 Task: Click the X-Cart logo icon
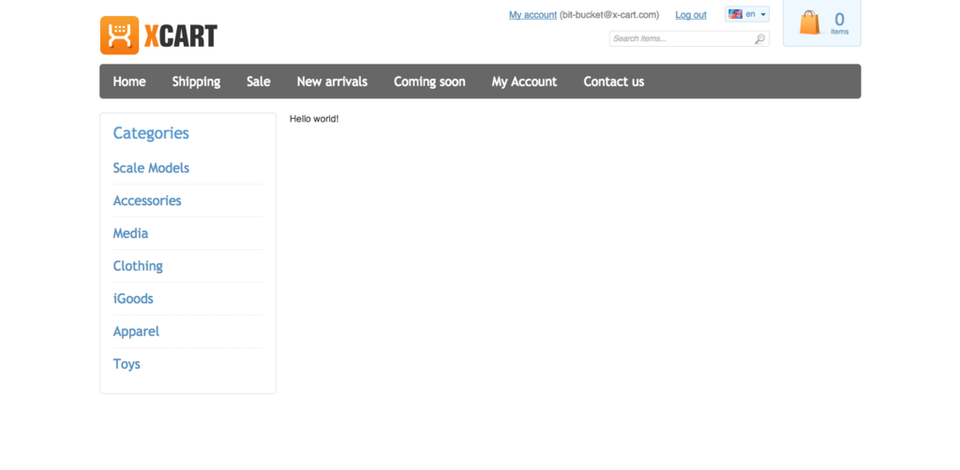click(x=119, y=36)
